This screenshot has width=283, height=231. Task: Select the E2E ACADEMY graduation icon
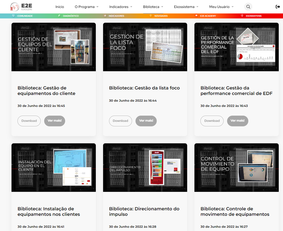[x=196, y=15]
